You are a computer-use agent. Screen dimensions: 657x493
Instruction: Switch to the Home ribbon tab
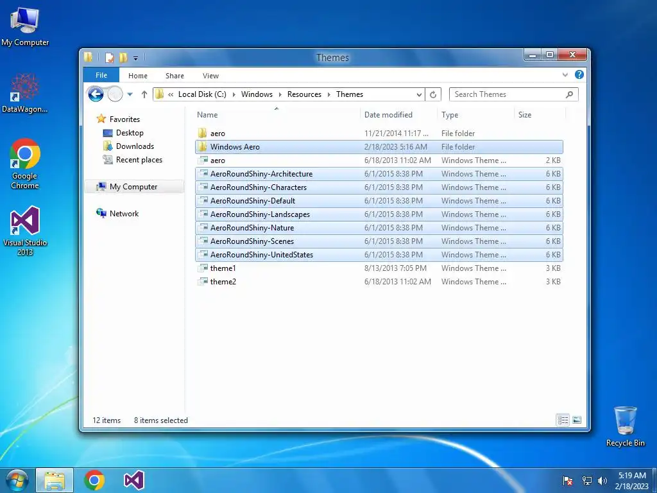138,76
